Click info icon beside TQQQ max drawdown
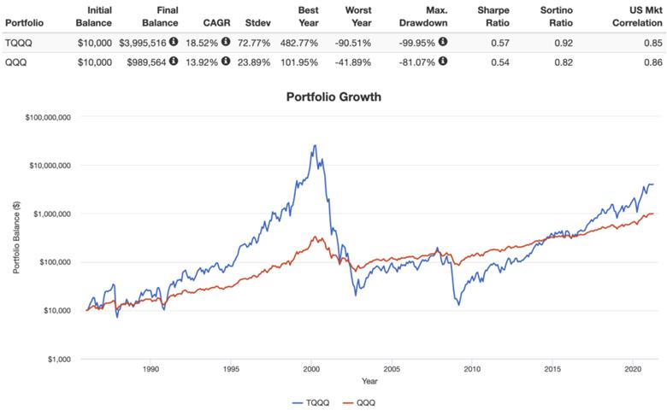Screen dimensions: 667x416 click(443, 42)
